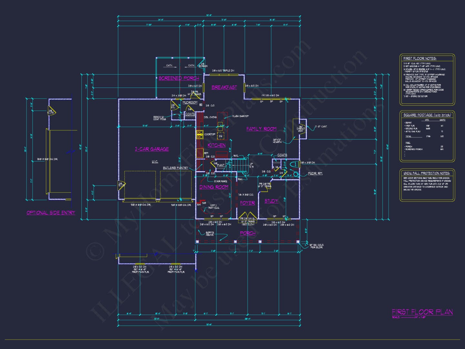Click the FOYER room label
The width and height of the screenshot is (465, 349).
247,203
